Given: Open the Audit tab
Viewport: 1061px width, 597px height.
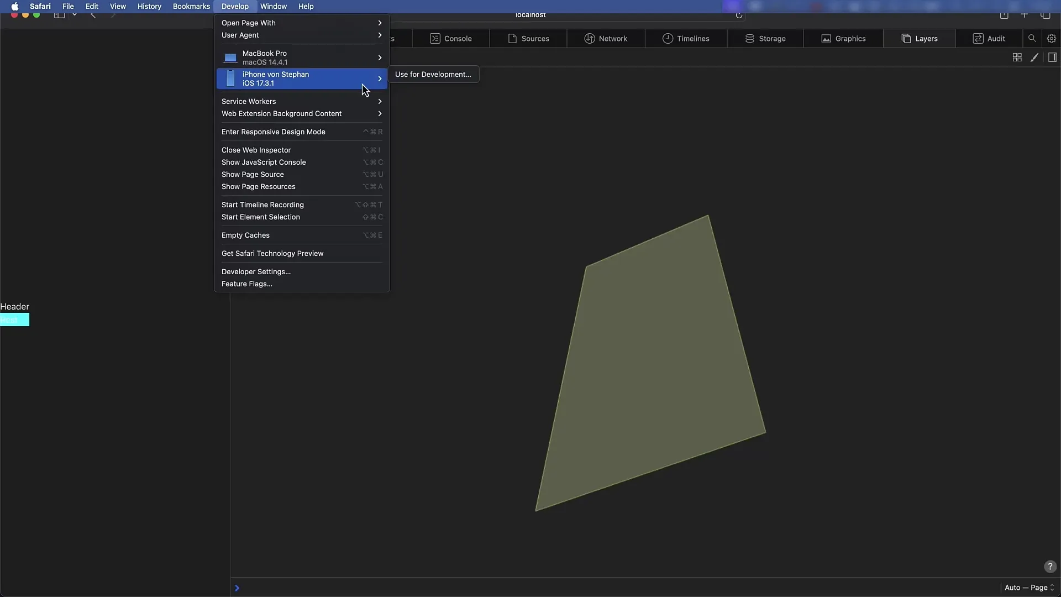Looking at the screenshot, I should coord(989,39).
